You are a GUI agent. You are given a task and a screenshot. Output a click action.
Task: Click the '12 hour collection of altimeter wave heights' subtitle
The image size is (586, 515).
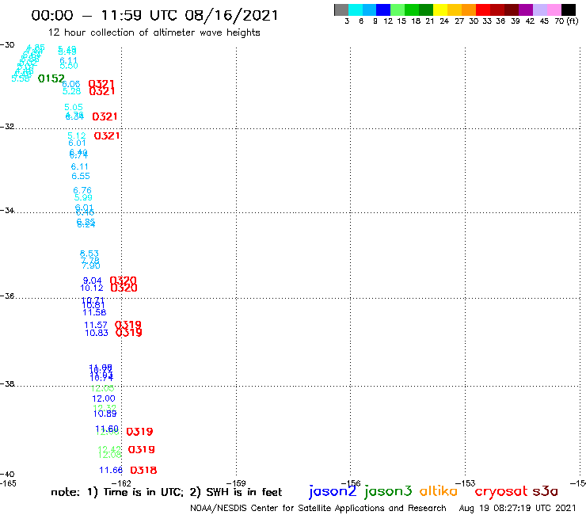(x=154, y=32)
